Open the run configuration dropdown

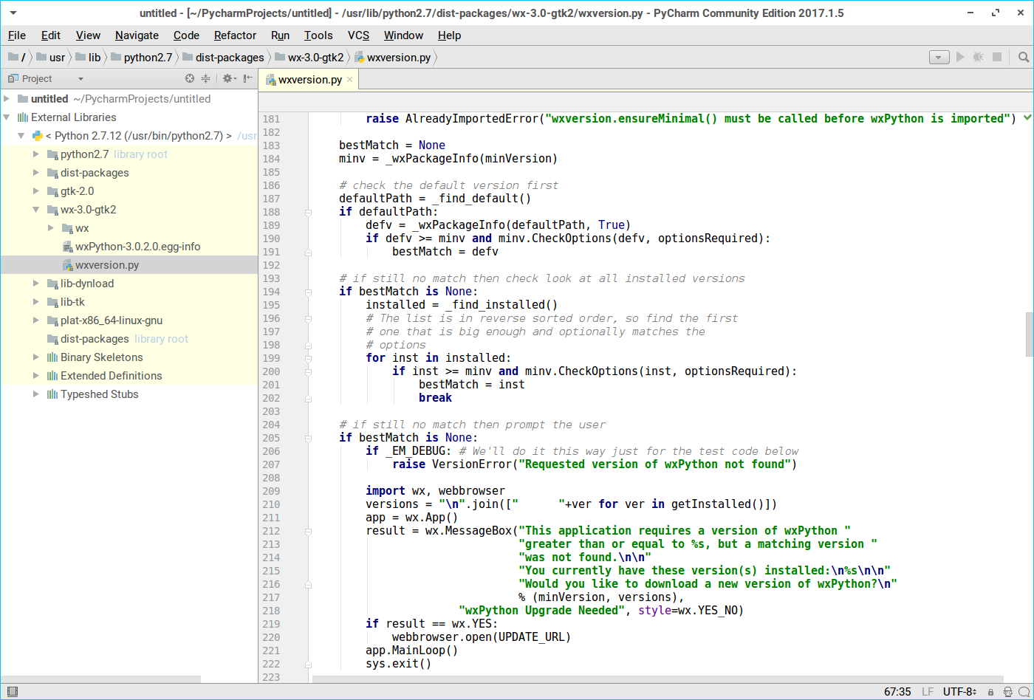[x=939, y=57]
